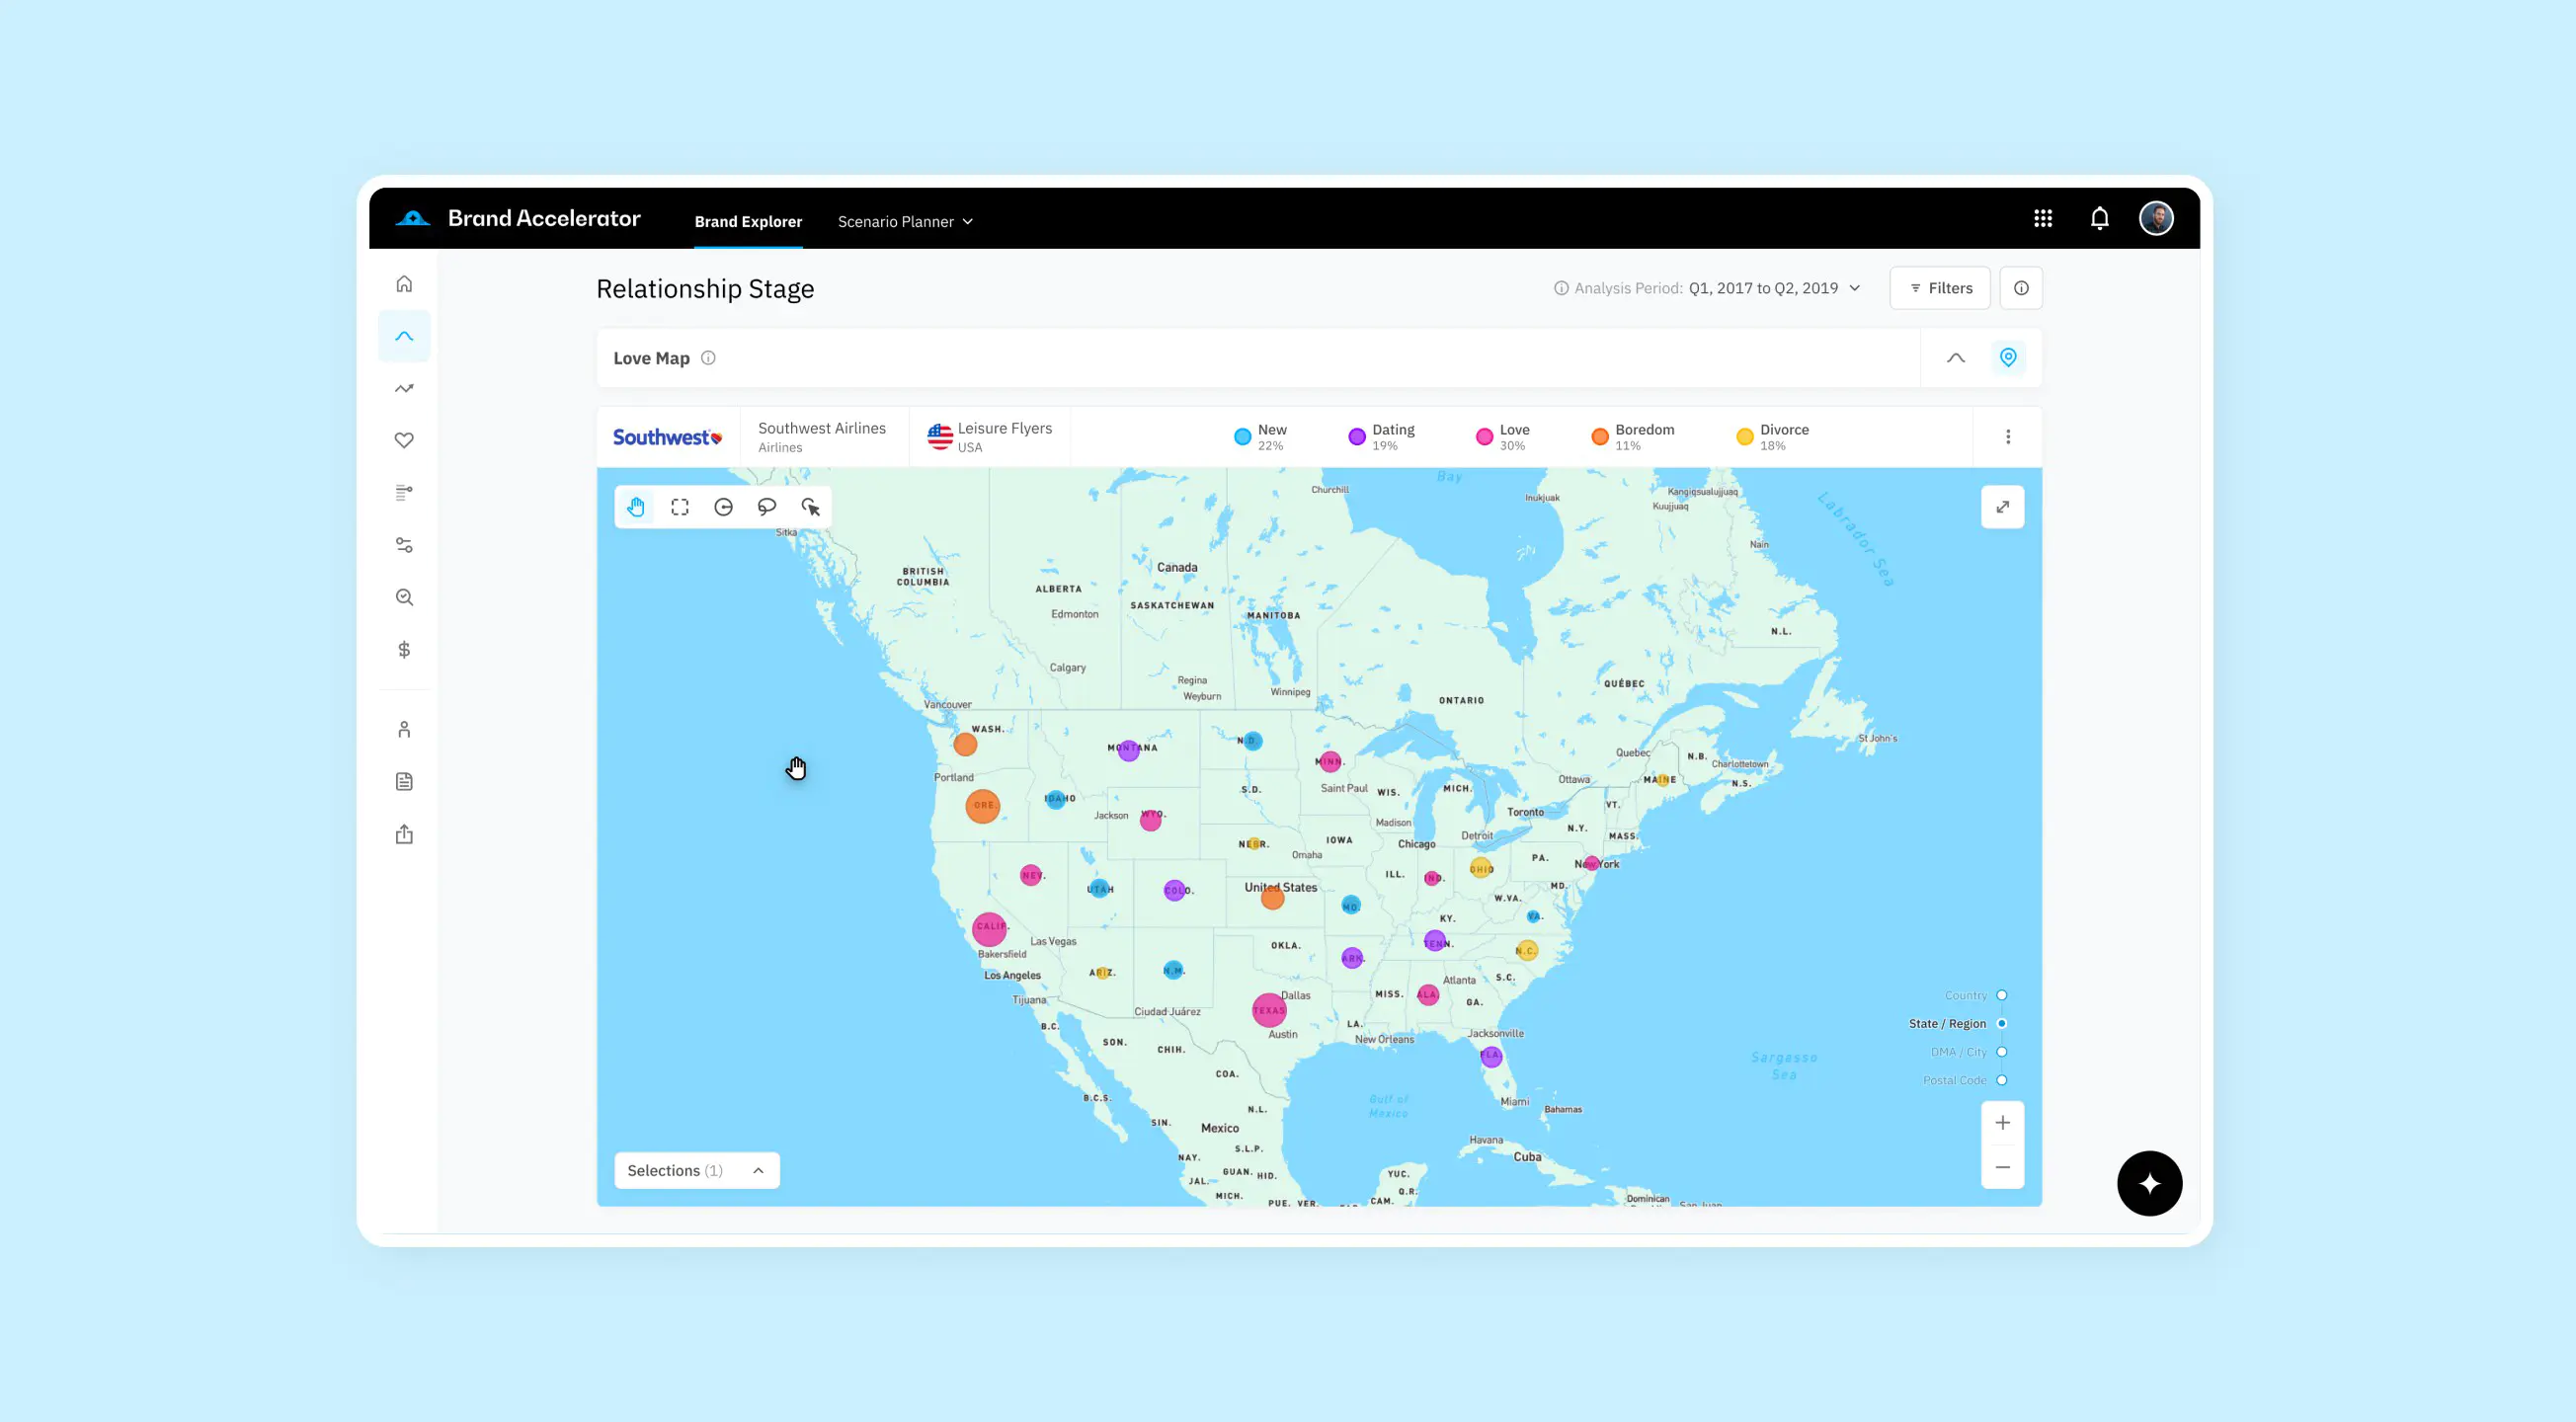Image resolution: width=2576 pixels, height=1422 pixels.
Task: Select the circle selection tool
Action: pos(723,507)
